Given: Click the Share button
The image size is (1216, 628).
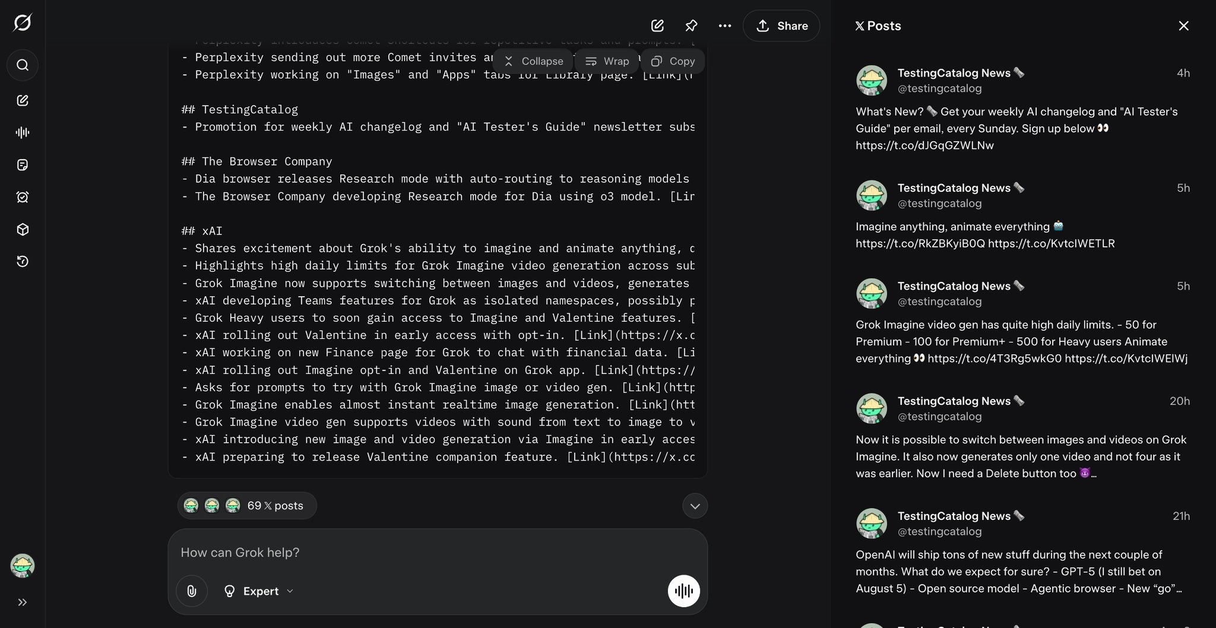Looking at the screenshot, I should (781, 26).
